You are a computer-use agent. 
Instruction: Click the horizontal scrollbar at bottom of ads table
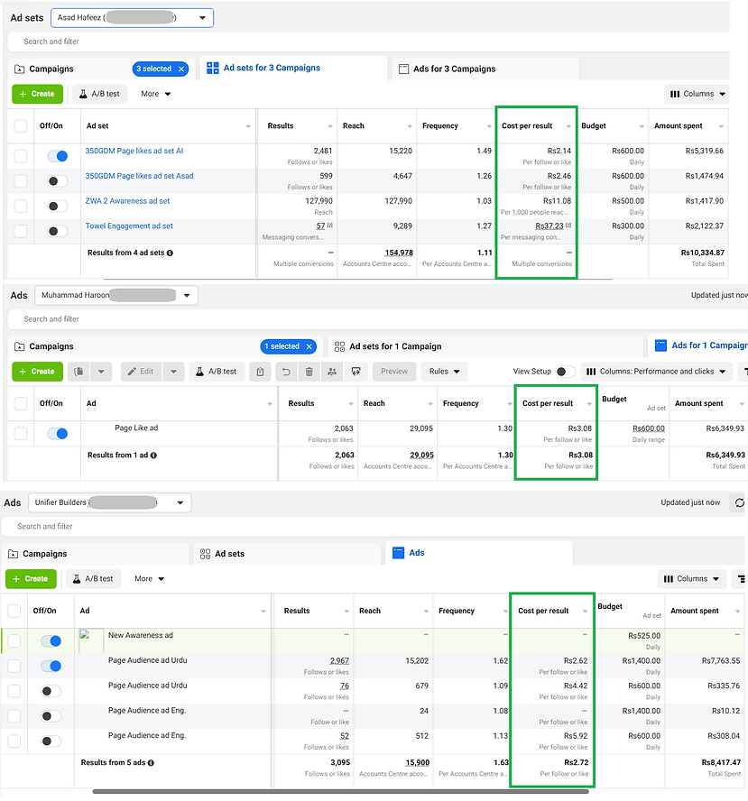pos(340,792)
